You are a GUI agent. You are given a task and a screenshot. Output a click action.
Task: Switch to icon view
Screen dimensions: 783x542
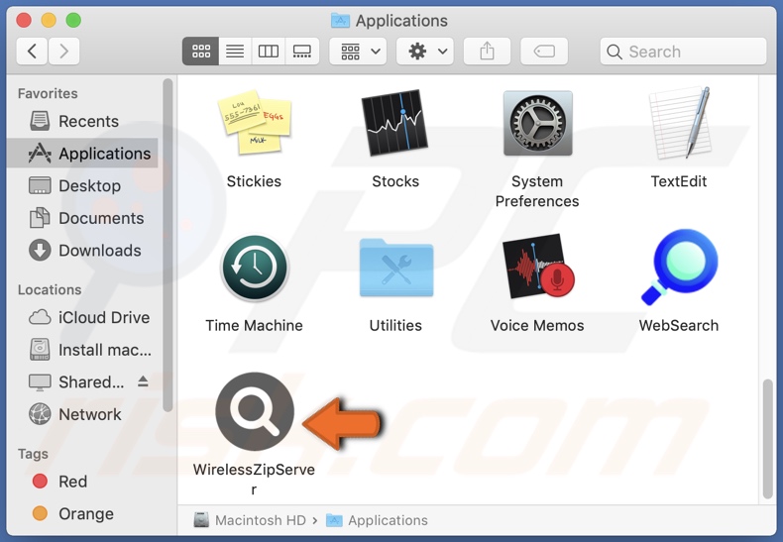[x=201, y=51]
